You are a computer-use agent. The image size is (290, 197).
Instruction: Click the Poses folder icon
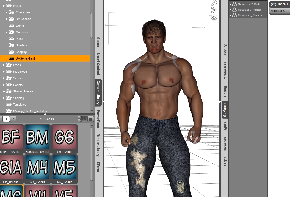coord(12,39)
